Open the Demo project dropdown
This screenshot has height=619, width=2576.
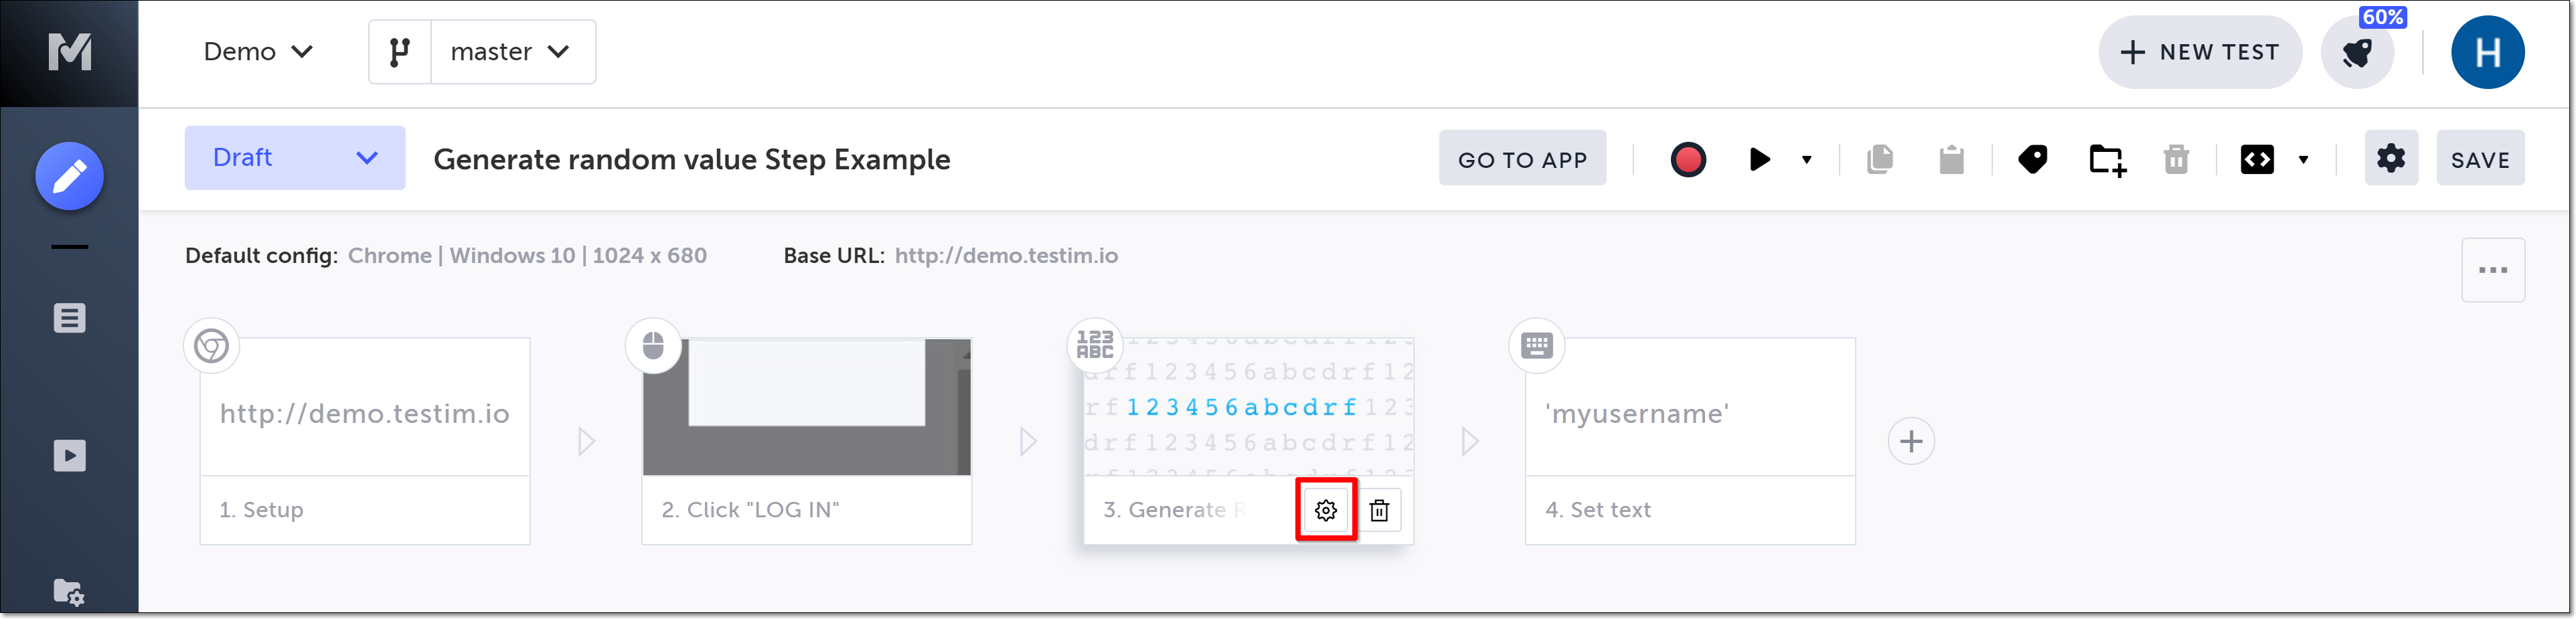[258, 52]
